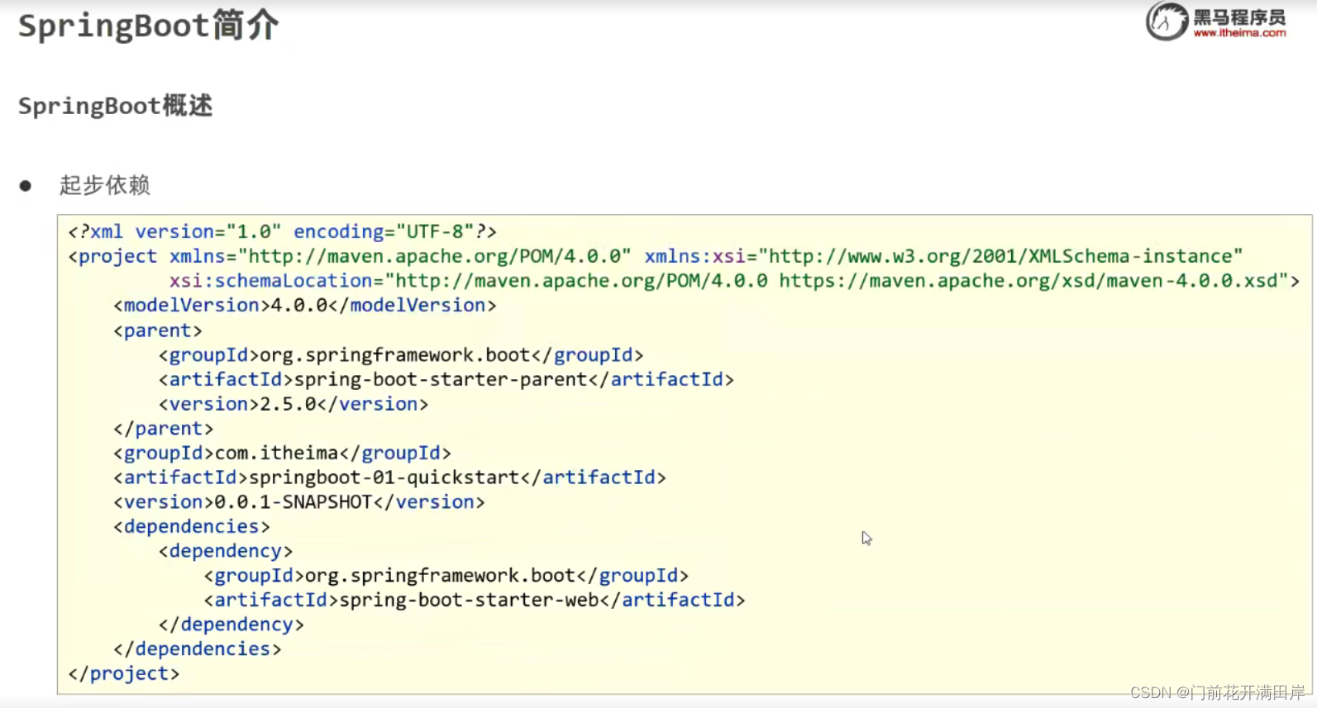
Task: Click the itheima logo icon
Action: [1167, 21]
